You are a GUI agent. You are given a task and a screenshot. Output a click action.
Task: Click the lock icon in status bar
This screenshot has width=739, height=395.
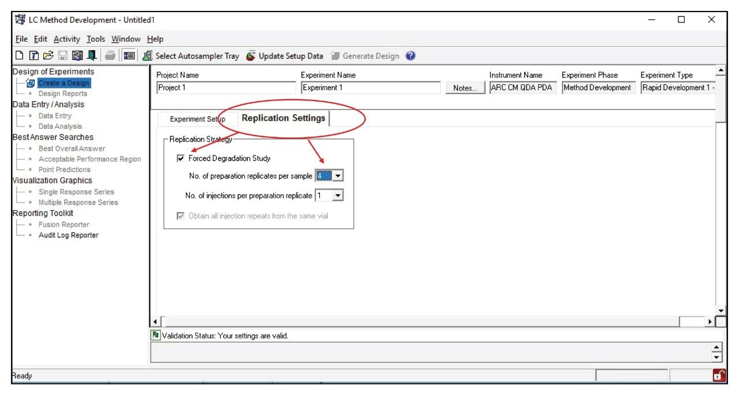click(719, 375)
